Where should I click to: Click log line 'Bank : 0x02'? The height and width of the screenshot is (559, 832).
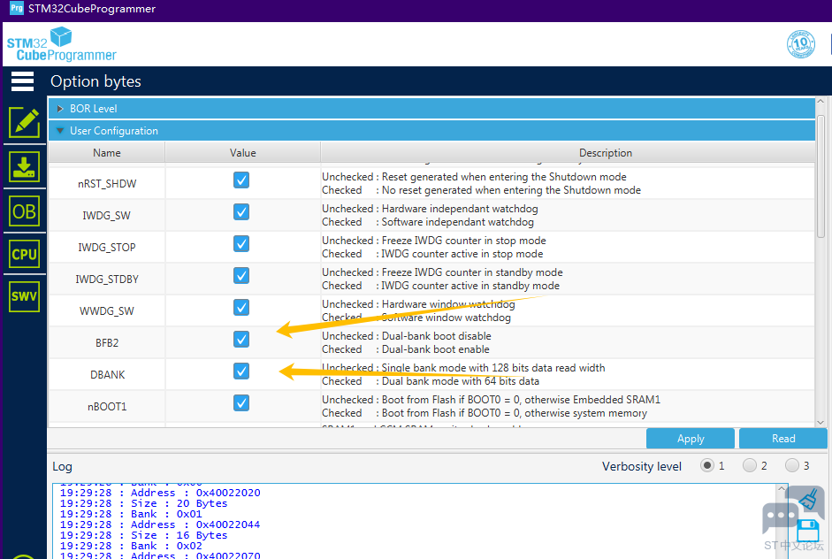point(131,546)
